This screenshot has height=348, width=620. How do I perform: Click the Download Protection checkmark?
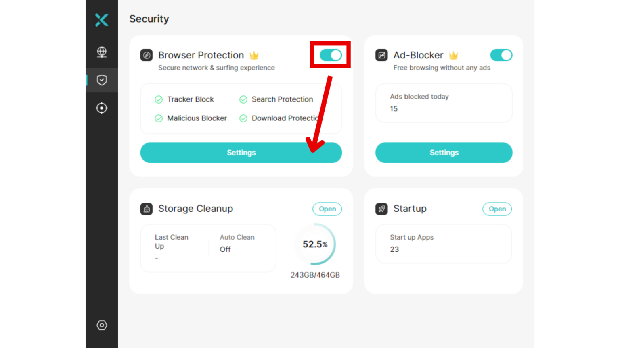pos(243,118)
